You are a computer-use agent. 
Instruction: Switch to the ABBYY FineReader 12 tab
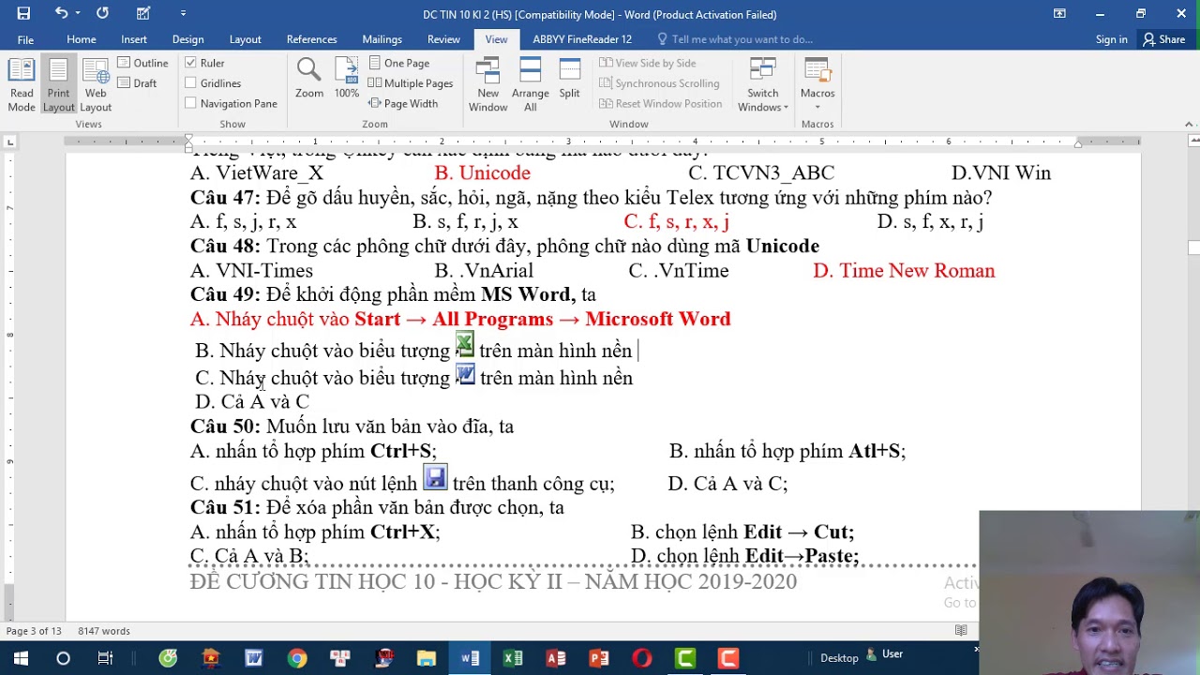[x=582, y=39]
